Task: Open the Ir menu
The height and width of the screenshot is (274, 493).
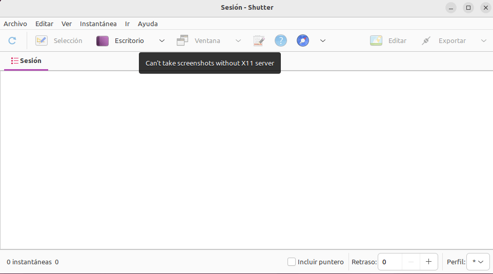Action: 127,24
